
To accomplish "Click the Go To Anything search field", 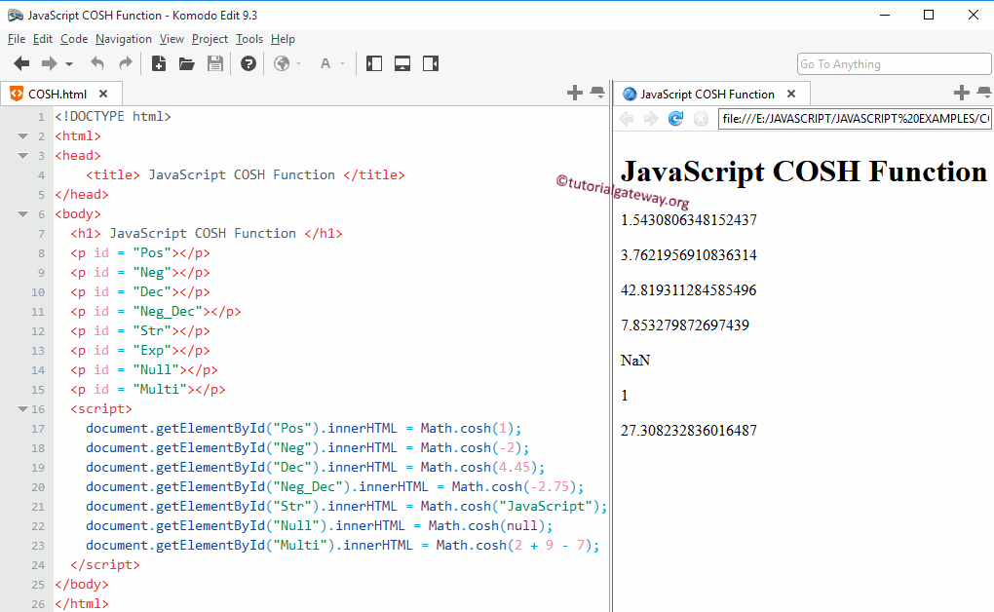I will click(x=893, y=63).
